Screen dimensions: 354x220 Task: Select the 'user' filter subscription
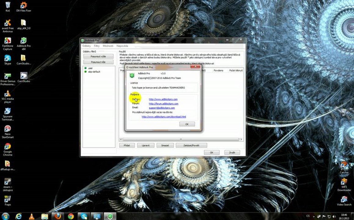pos(90,68)
